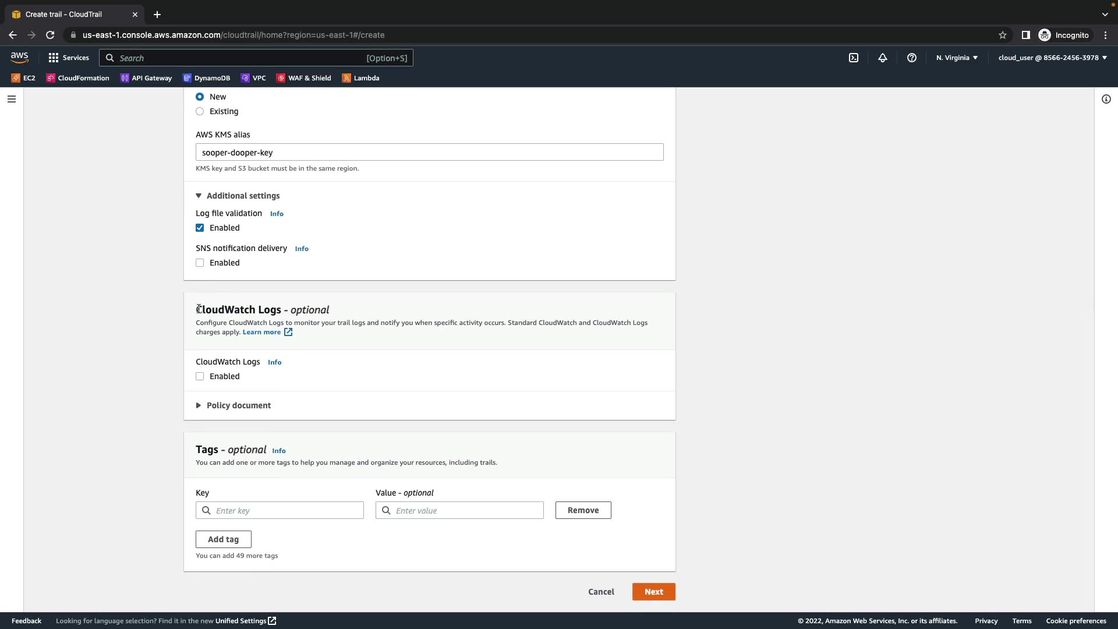Uncheck Log file validation Enabled checkbox
The image size is (1118, 629).
pyautogui.click(x=200, y=228)
